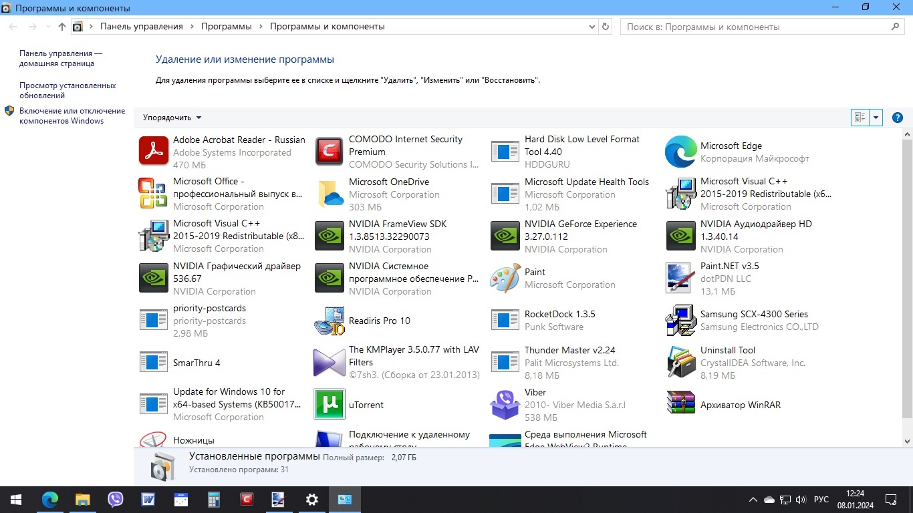Open Включение или отключение компонентов Windows
The image size is (913, 513).
(72, 116)
